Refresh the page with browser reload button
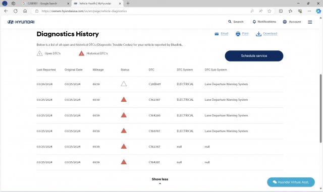This screenshot has width=323, height=192. click(16, 11)
